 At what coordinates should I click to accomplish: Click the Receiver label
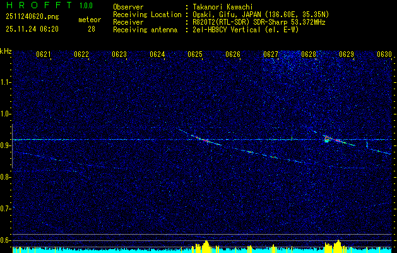(128, 22)
